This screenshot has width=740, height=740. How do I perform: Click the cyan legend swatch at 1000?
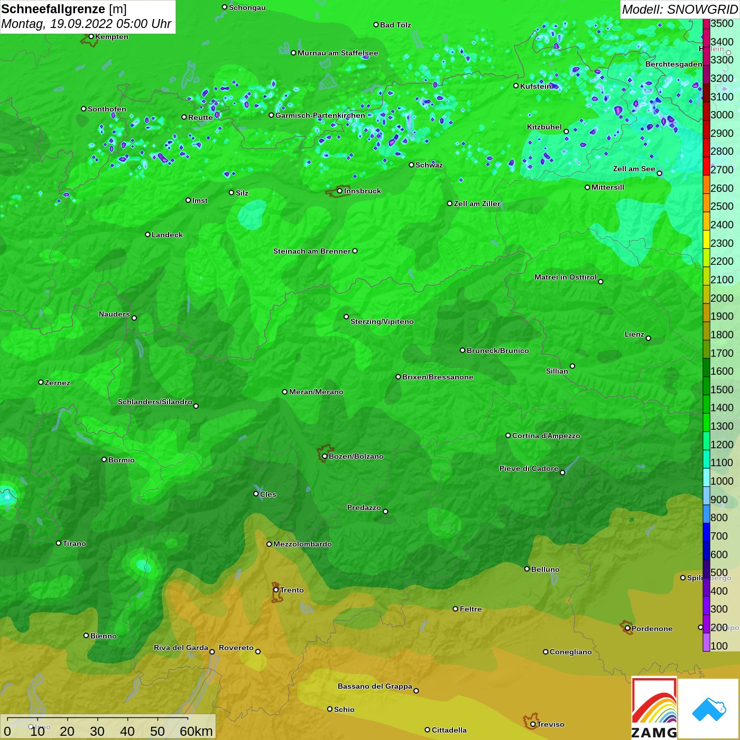706,477
